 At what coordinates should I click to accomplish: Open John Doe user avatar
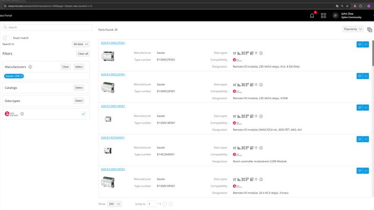[x=335, y=15]
